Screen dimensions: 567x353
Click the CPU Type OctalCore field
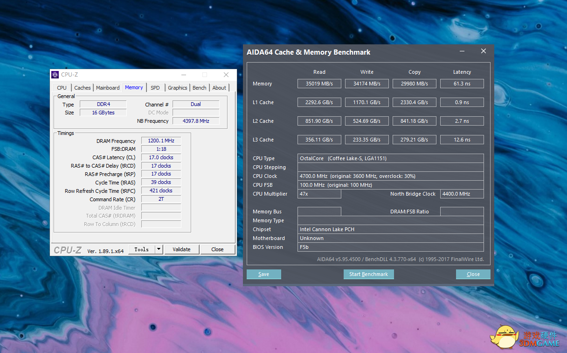pyautogui.click(x=391, y=158)
